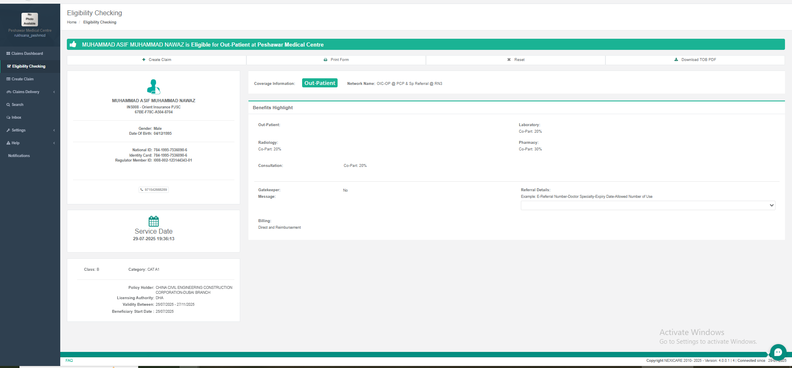Click the No Photo Available profile thumbnail
This screenshot has height=368, width=792.
[30, 19]
